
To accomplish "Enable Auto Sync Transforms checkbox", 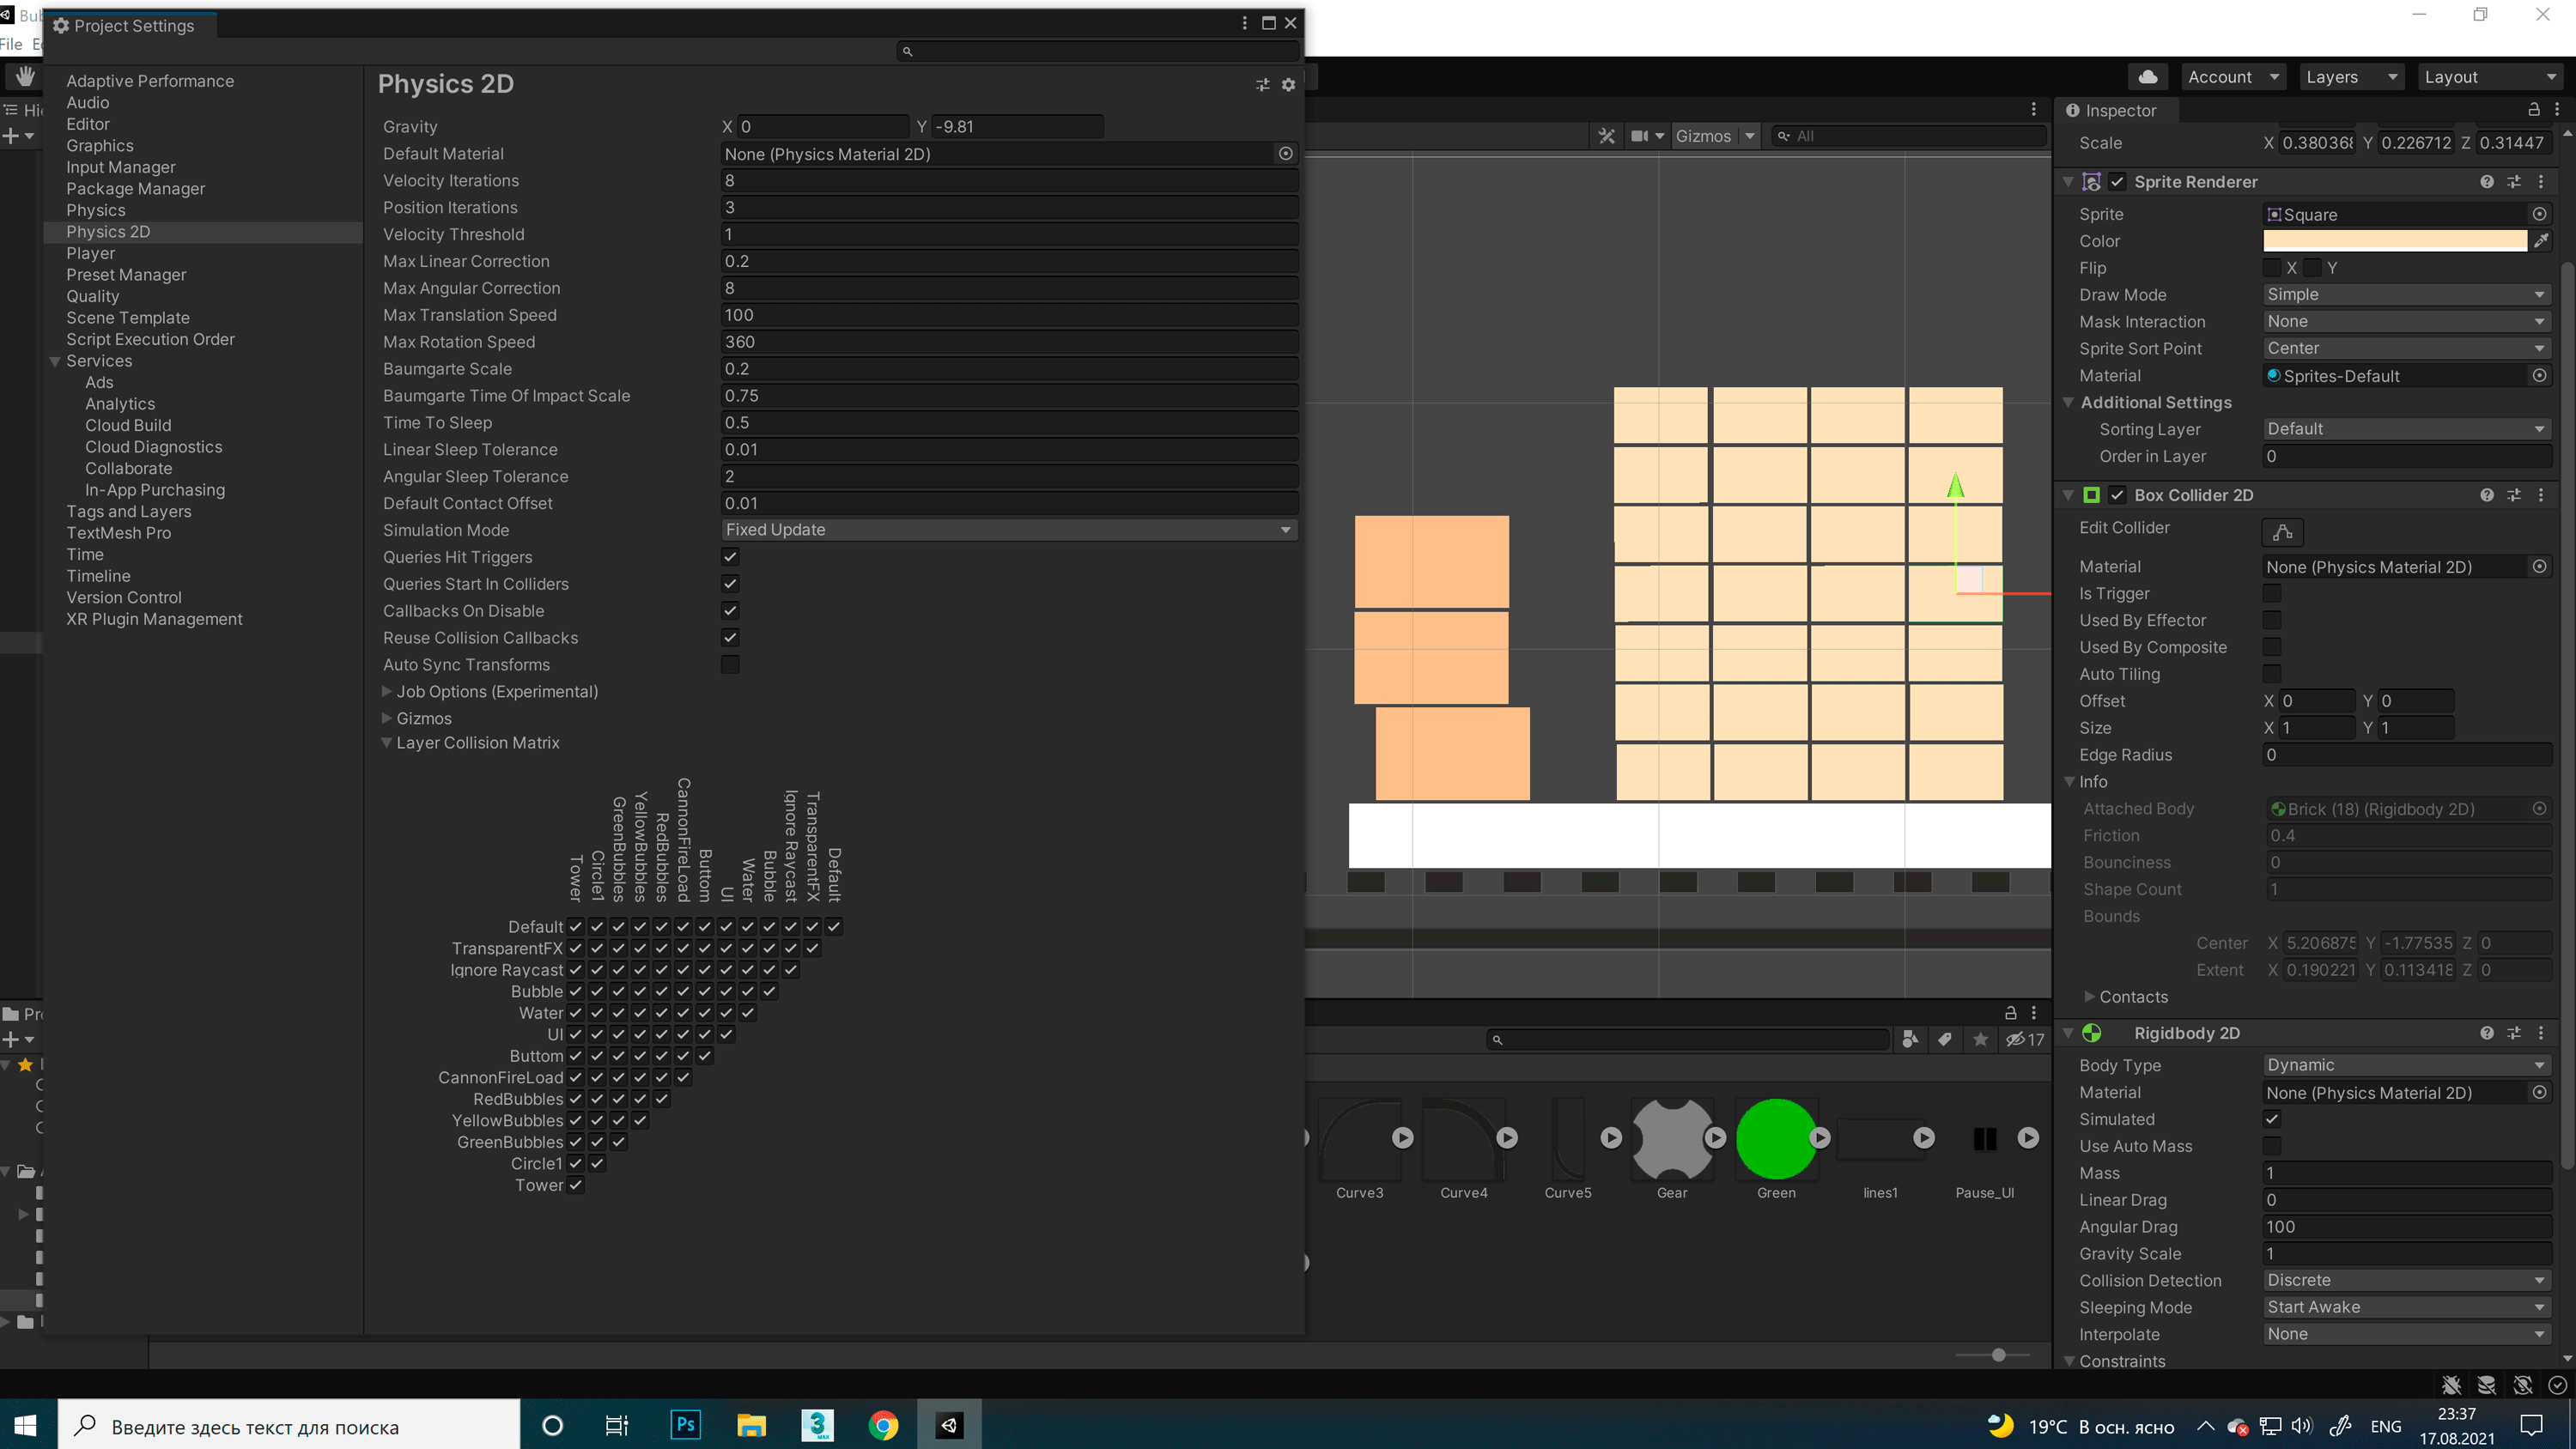I will 730,665.
